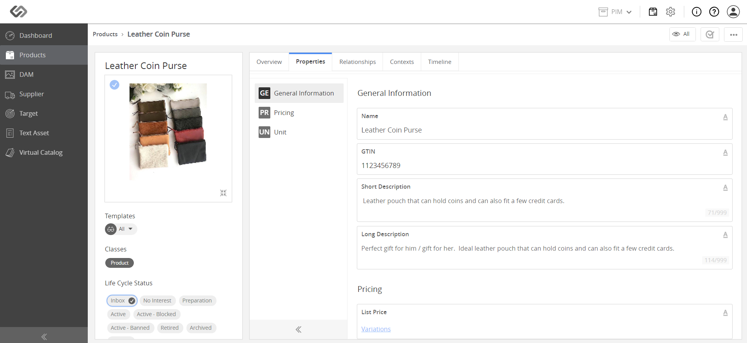Viewport: 747px width, 343px height.
Task: Open the Supplier sidebar item
Action: click(x=44, y=94)
